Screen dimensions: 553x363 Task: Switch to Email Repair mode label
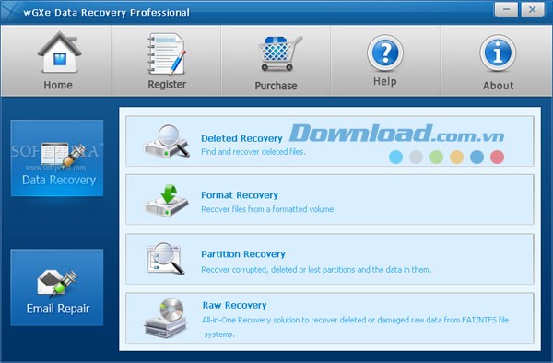tap(58, 309)
